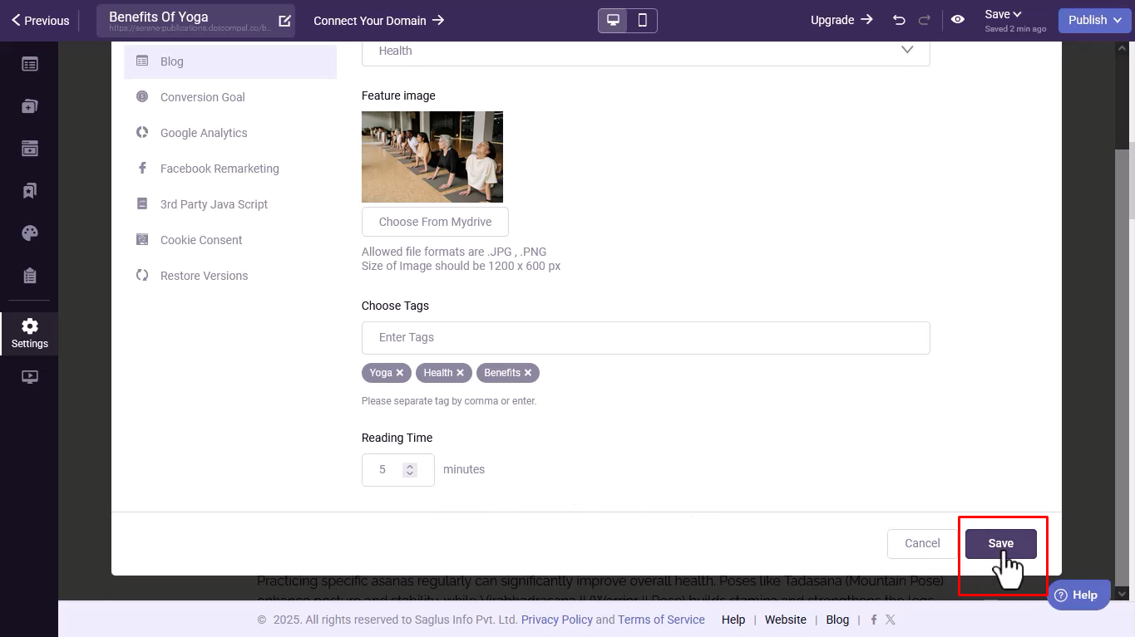Open the theme palette icon in sidebar
The height and width of the screenshot is (637, 1135).
[x=30, y=233]
